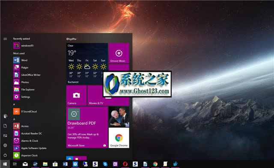Open Settings gear in Start left rail

(x=5, y=145)
